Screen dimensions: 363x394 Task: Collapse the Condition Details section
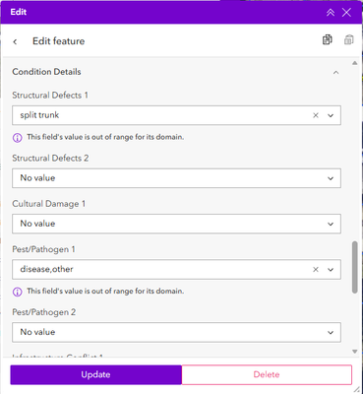click(x=335, y=72)
